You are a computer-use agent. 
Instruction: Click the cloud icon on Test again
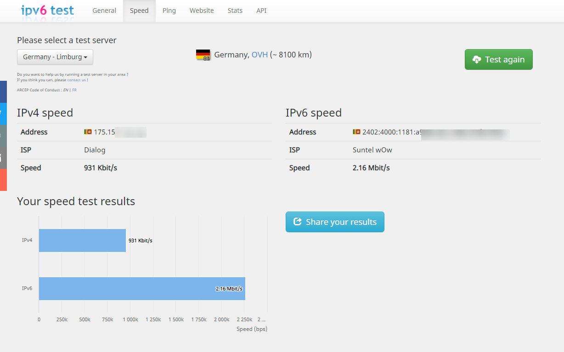point(476,60)
